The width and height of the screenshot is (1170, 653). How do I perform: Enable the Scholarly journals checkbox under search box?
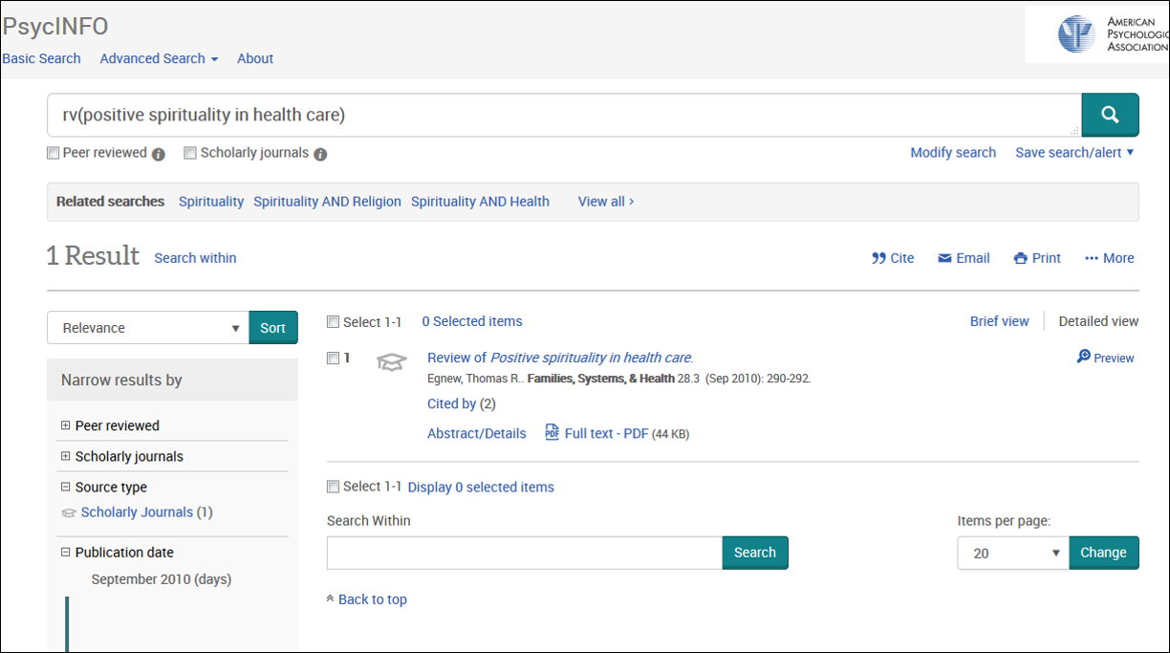190,153
